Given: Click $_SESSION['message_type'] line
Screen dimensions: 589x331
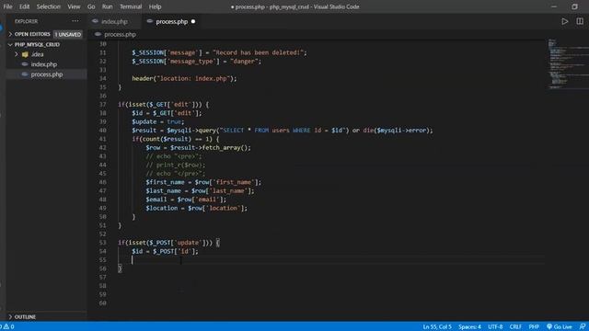Looking at the screenshot, I should coord(196,62).
